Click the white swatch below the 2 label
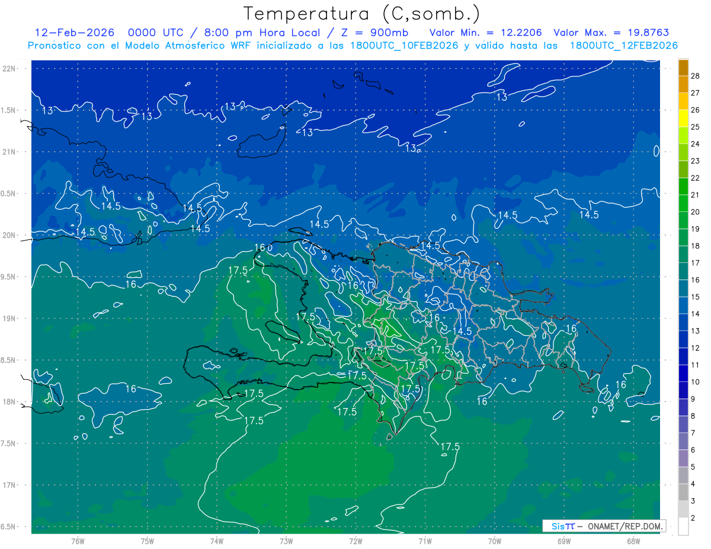 tap(683, 526)
